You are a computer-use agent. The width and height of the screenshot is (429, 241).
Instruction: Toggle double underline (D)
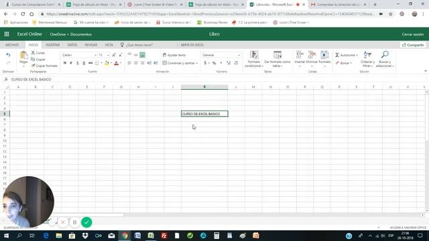(84, 63)
